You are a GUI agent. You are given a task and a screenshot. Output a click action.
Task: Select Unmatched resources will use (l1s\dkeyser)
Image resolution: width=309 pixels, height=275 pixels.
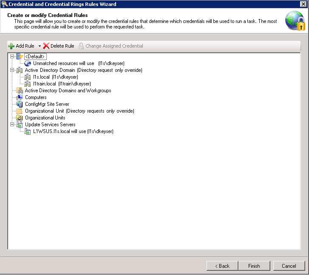[79, 63]
